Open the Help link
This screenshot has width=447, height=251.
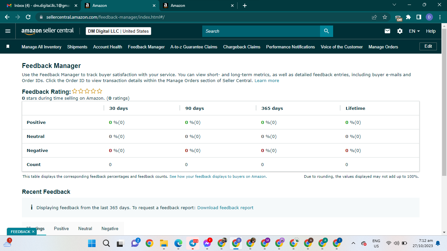[x=431, y=31]
